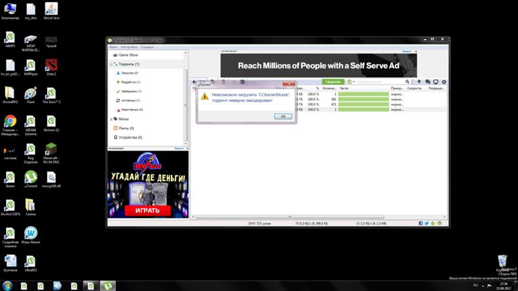Close the top banner advertisement

click(416, 52)
